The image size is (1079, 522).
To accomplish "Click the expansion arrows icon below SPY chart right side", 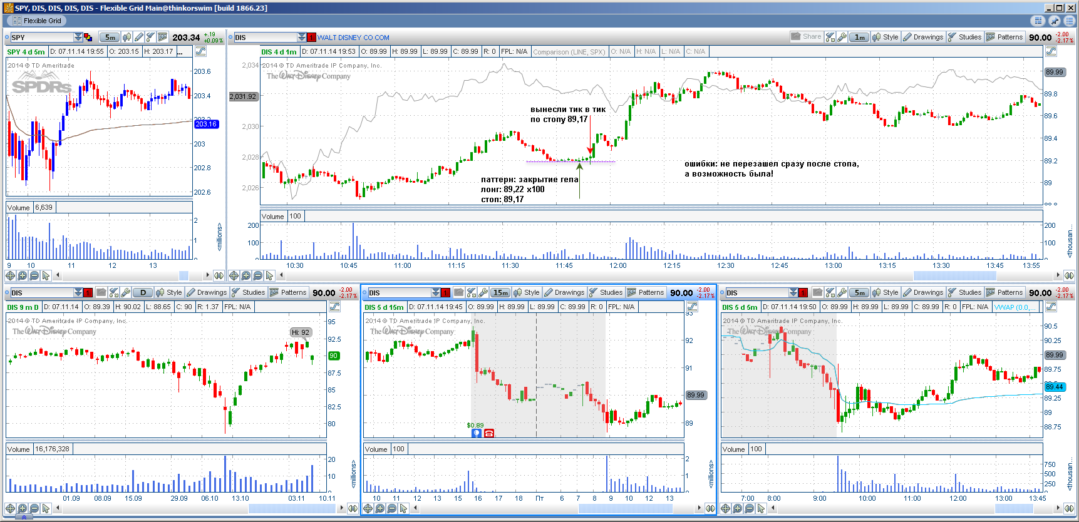I will [219, 275].
